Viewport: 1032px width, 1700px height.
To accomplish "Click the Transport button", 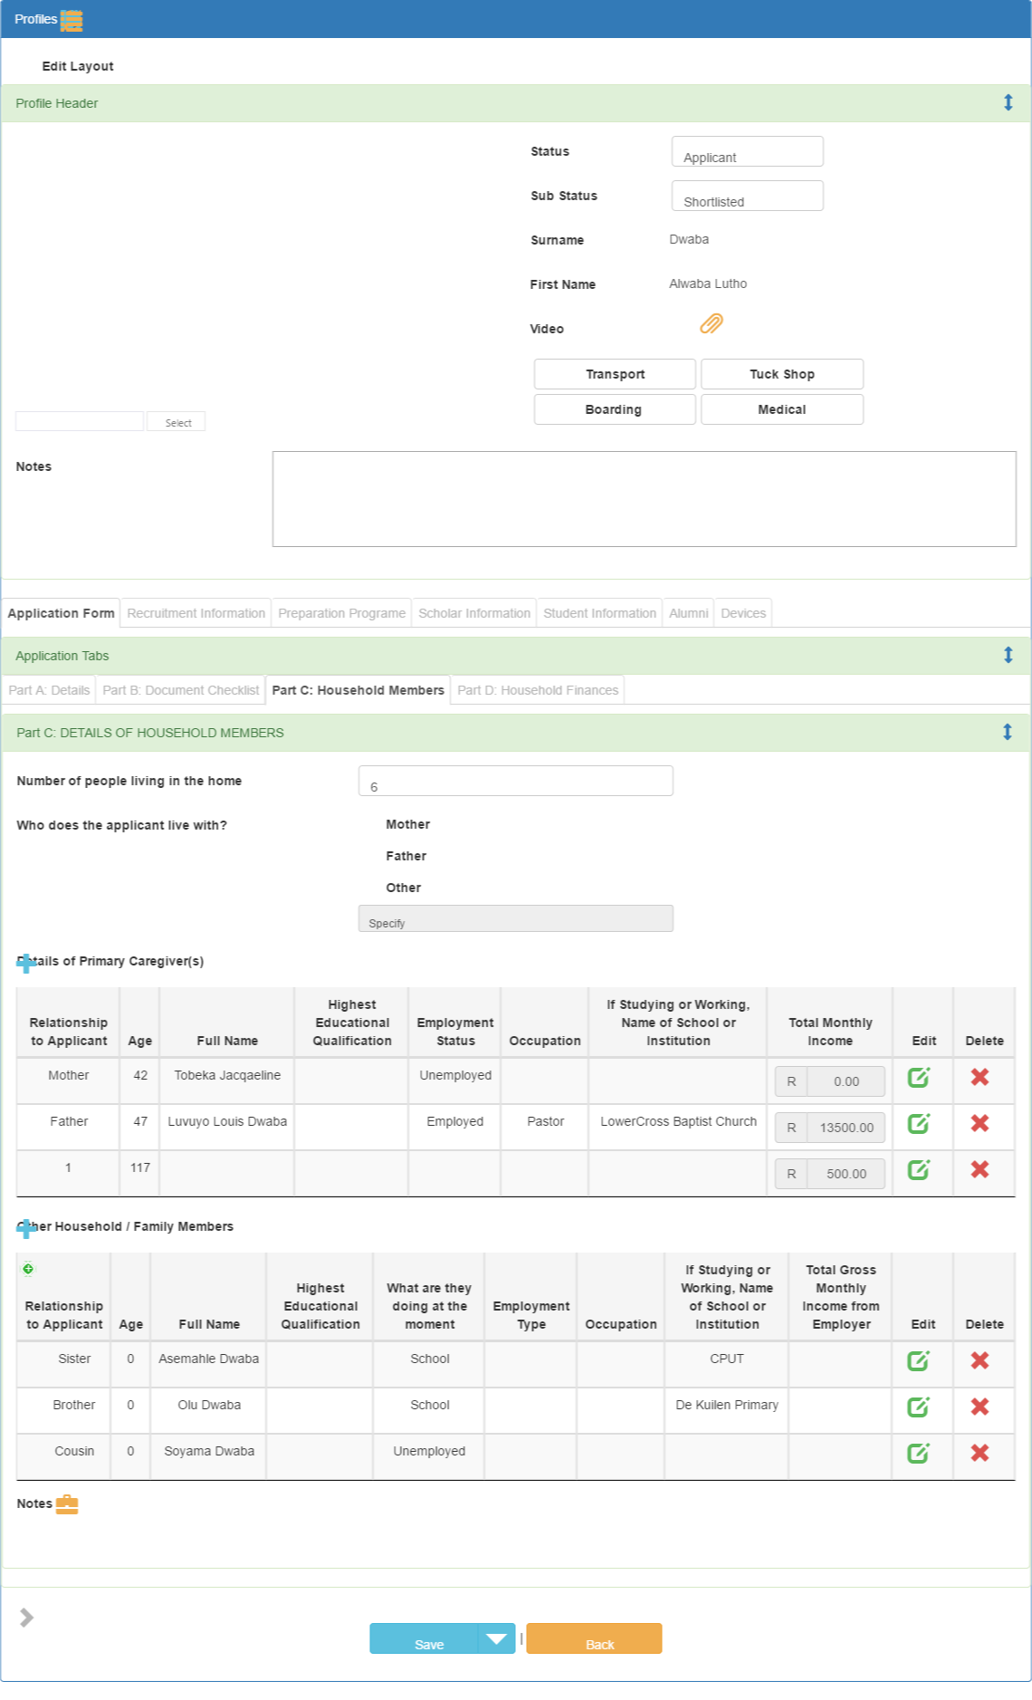I will [x=616, y=374].
